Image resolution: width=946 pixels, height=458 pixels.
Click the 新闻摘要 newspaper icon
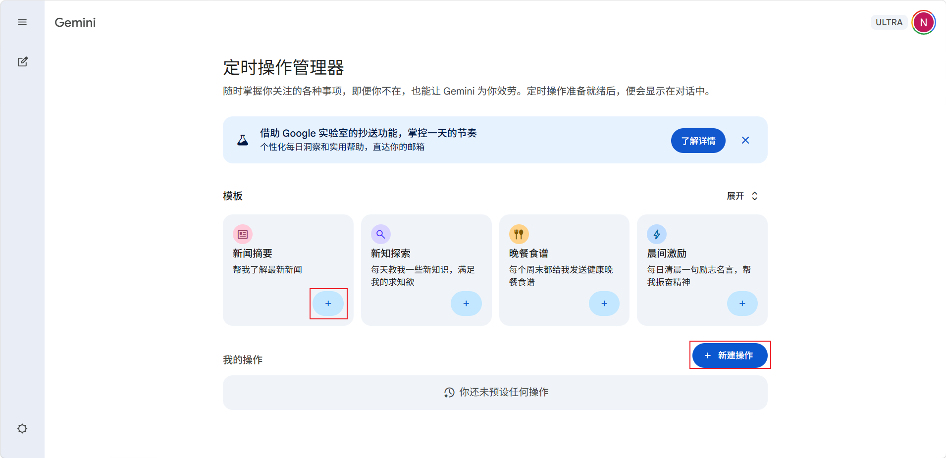243,234
